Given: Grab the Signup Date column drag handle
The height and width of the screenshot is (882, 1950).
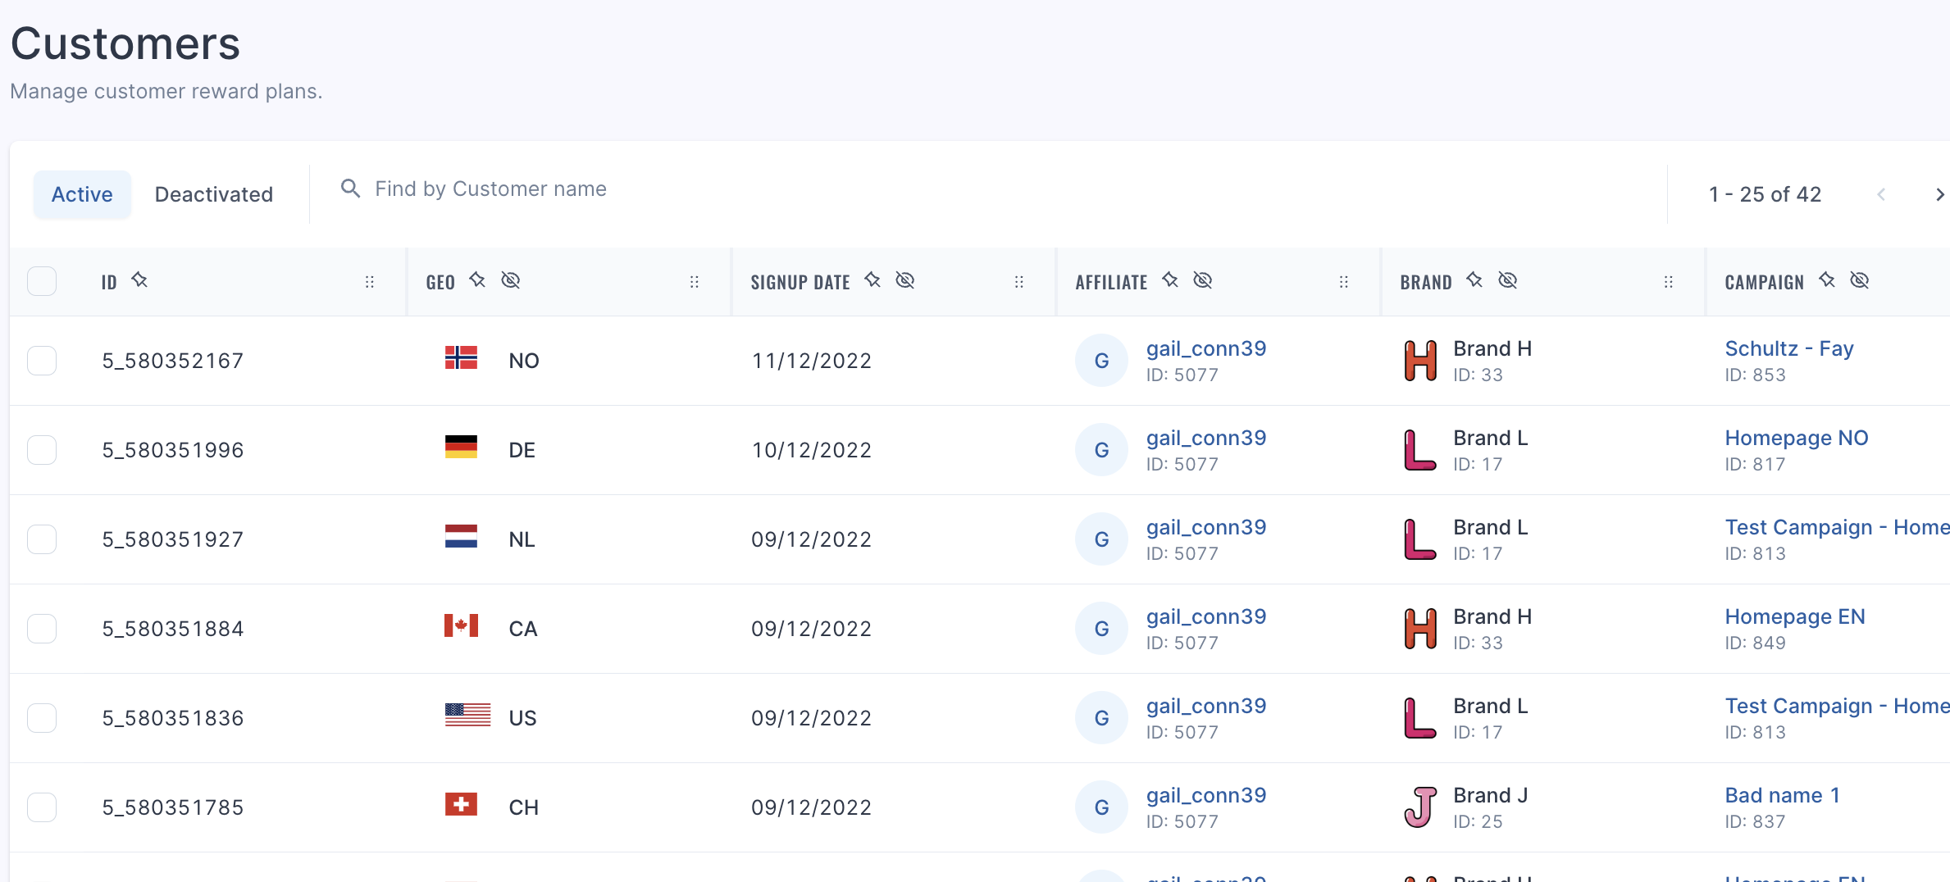Looking at the screenshot, I should tap(1019, 282).
